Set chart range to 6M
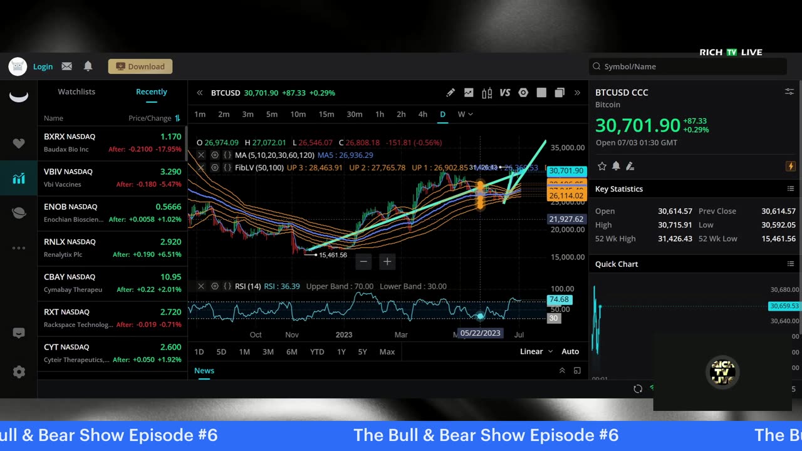Screen dimensions: 802x451 click(292, 351)
